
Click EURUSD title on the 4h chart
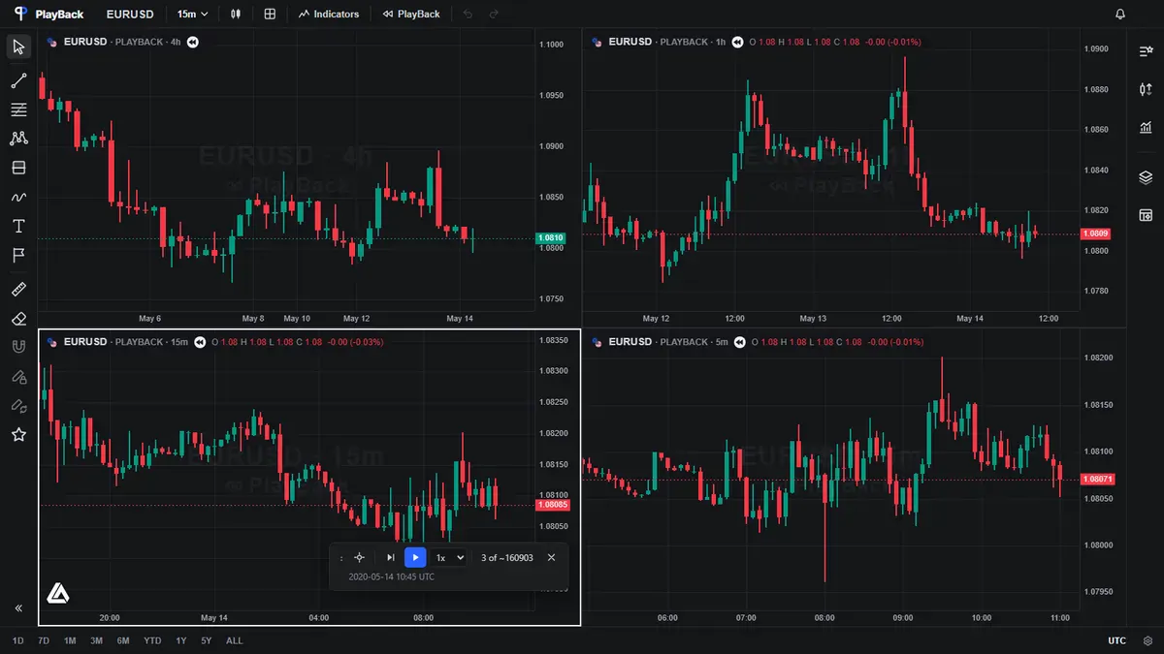click(85, 43)
